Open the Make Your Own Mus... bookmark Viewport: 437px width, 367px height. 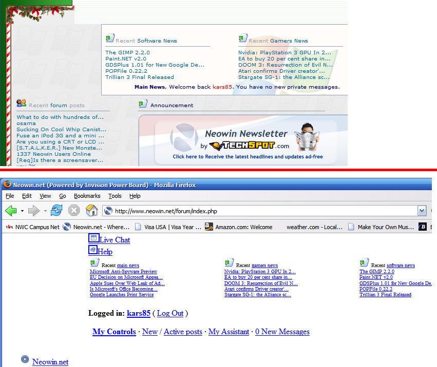pos(381,227)
